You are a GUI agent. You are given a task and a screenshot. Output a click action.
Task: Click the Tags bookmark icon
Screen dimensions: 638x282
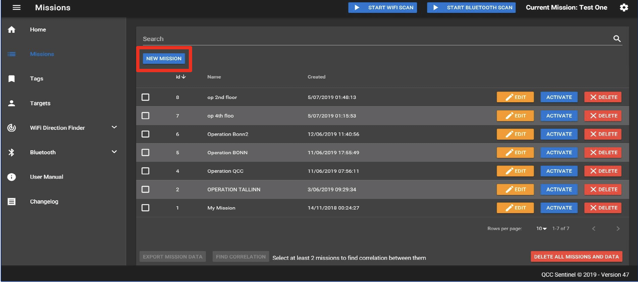(x=12, y=78)
